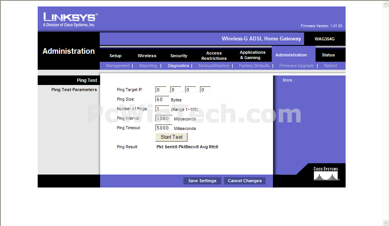
Task: Go to the Firmware Upgrade sub-tab
Action: [297, 66]
